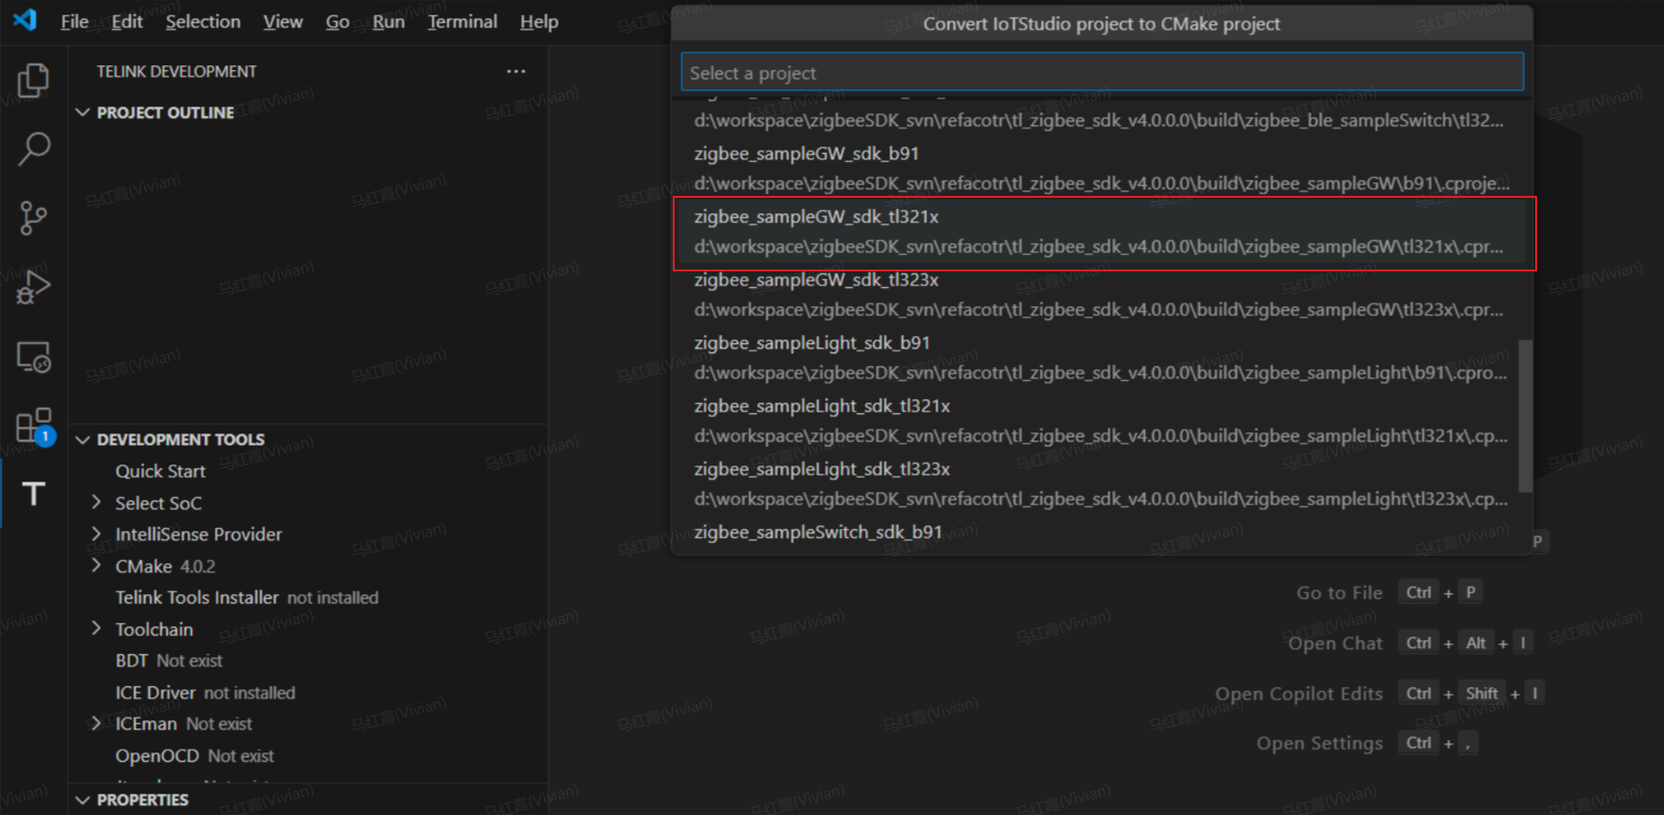
Task: Click the project list scrollbar thumb
Action: (1525, 416)
